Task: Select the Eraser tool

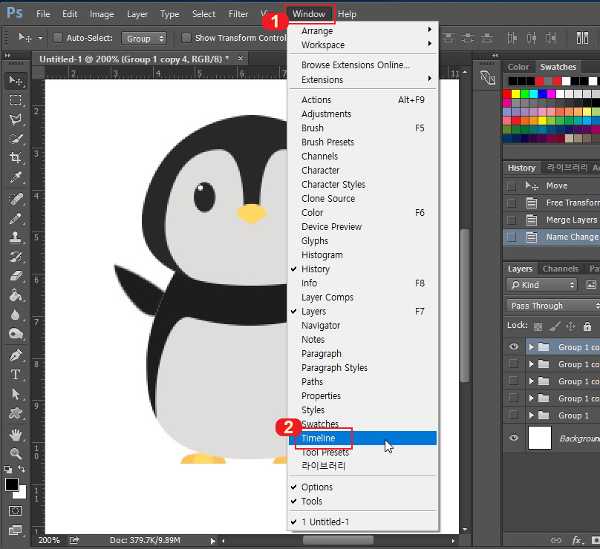Action: (16, 276)
